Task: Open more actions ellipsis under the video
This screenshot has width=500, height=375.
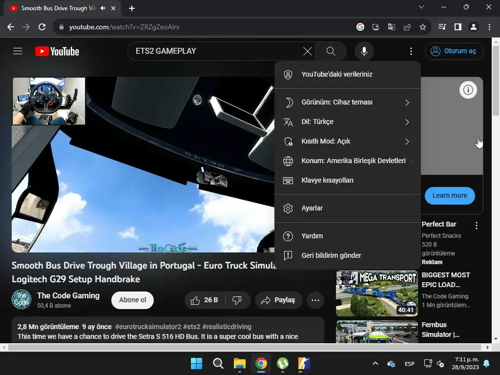Action: point(315,300)
